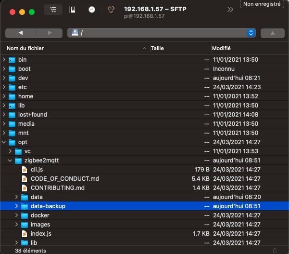The image size is (289, 254).
Task: Show the connection history clock icon
Action: 91,10
